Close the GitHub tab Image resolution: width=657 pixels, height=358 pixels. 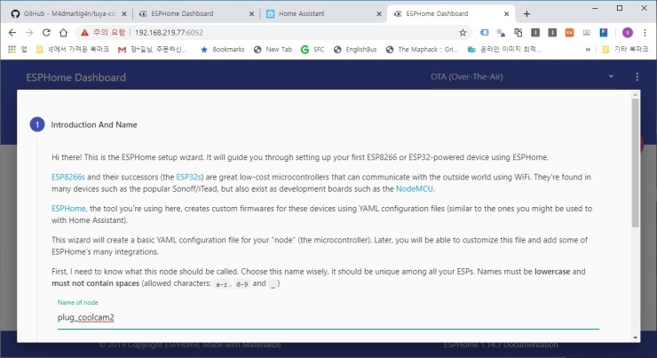pos(124,14)
